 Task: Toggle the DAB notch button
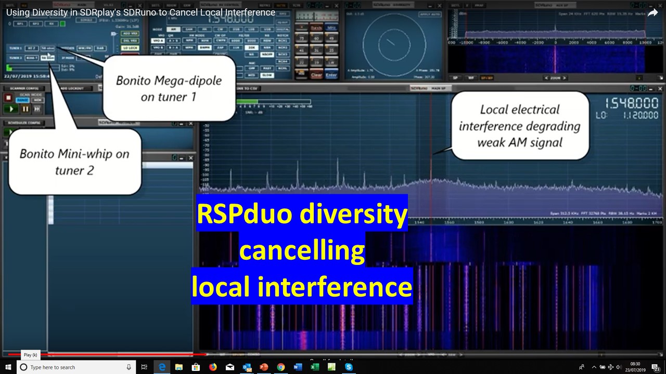[100, 48]
